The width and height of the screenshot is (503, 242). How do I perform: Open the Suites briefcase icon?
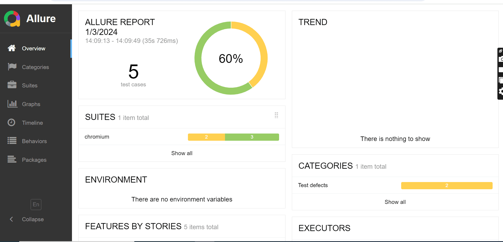(12, 85)
